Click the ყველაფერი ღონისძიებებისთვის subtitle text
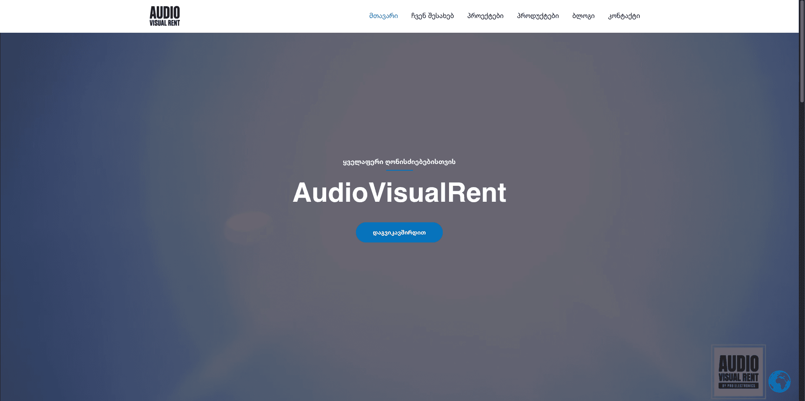 pyautogui.click(x=399, y=162)
